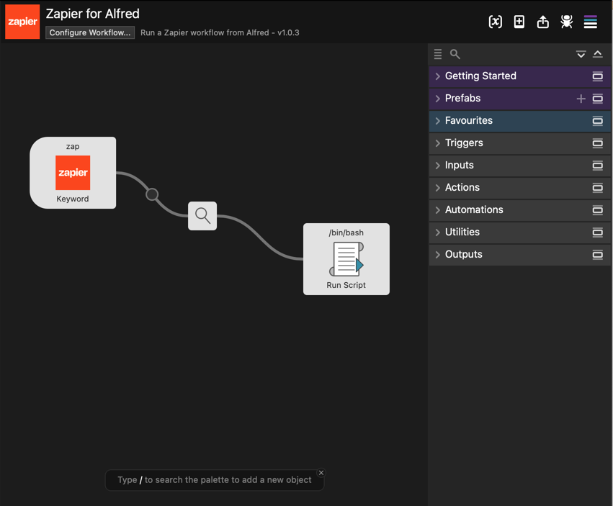Viewport: 613px width, 506px height.
Task: Expand the Inputs chevron
Action: (x=437, y=166)
